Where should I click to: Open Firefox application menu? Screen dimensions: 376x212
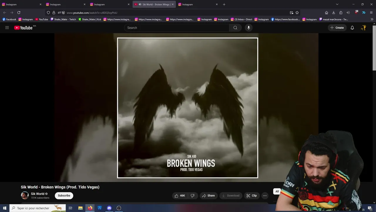372,13
